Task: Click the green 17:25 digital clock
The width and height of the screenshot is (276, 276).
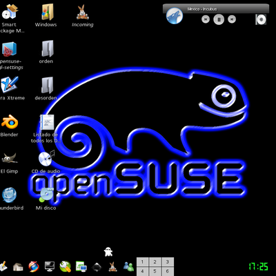Action: coord(258,267)
